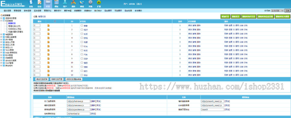This screenshot has width=291, height=118.
Task: Click the orange page icon for ID 8
Action: 48,54
